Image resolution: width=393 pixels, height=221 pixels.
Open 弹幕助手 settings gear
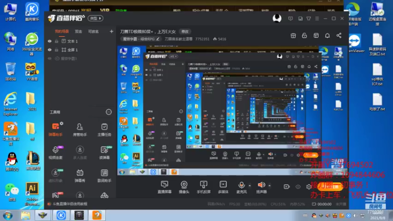62,123
